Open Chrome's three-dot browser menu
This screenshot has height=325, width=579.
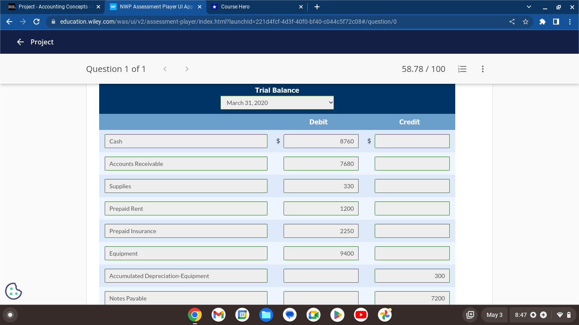[570, 21]
